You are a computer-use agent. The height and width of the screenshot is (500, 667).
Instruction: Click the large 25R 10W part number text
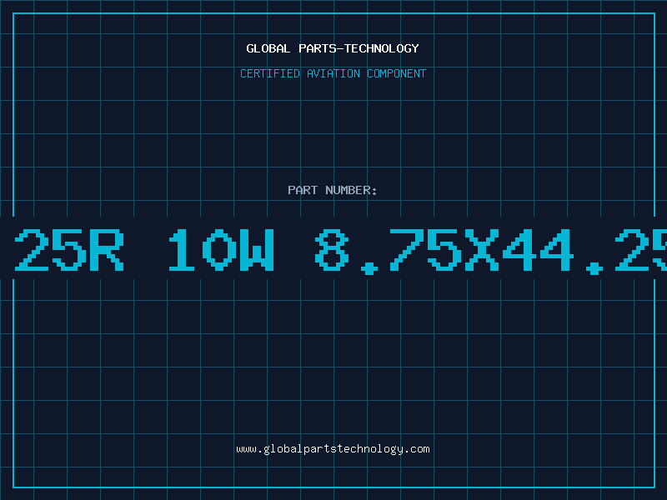point(340,251)
